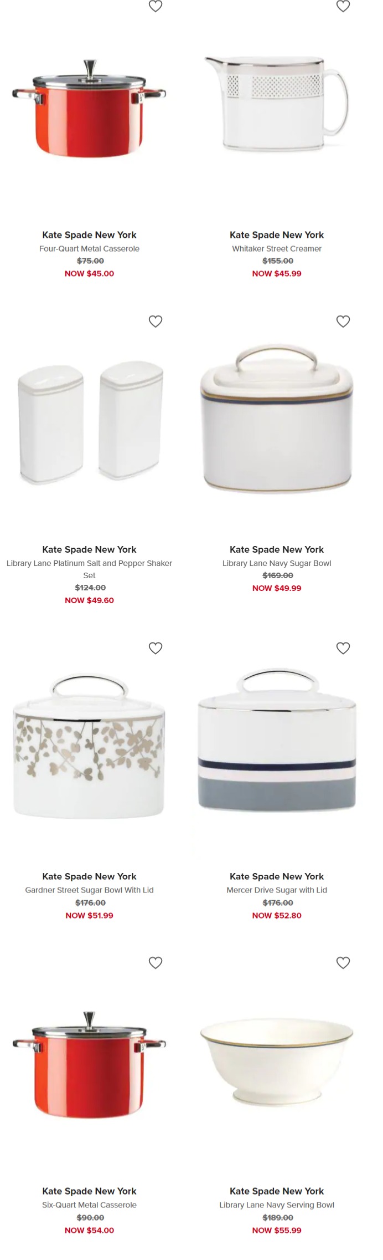Open the Mercer Drive striped sugar bowl image
This screenshot has height=1260, width=383.
click(x=277, y=741)
